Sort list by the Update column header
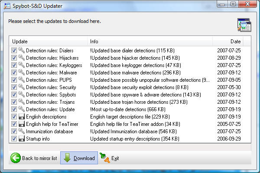 click(x=49, y=41)
